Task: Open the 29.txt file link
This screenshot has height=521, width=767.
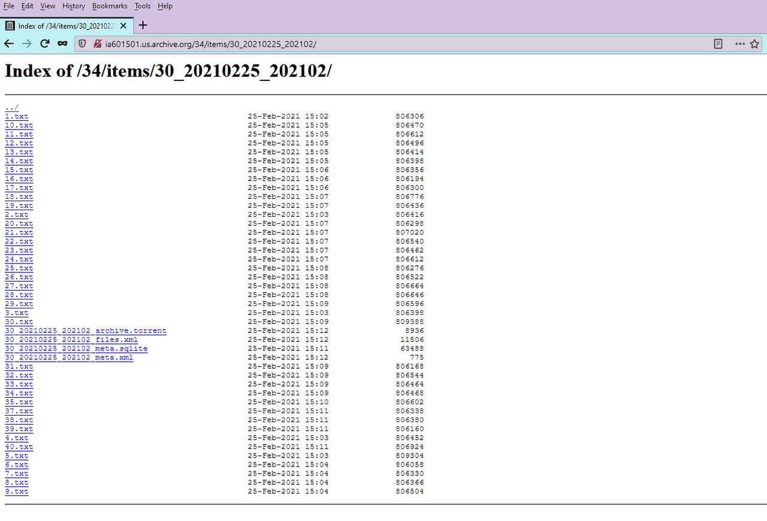Action: pos(19,304)
